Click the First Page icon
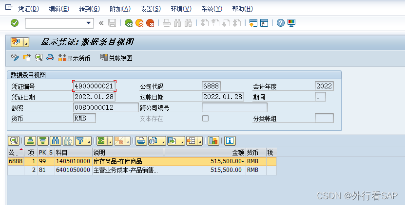The image size is (405, 205). point(205,23)
